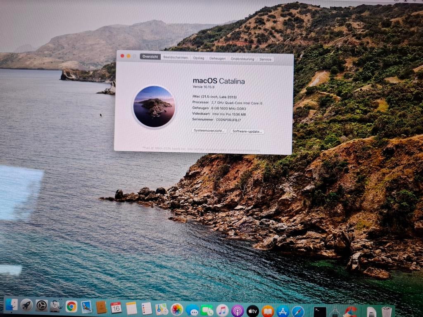The height and width of the screenshot is (317, 423).
Task: Click the Software-update button
Action: 247,131
